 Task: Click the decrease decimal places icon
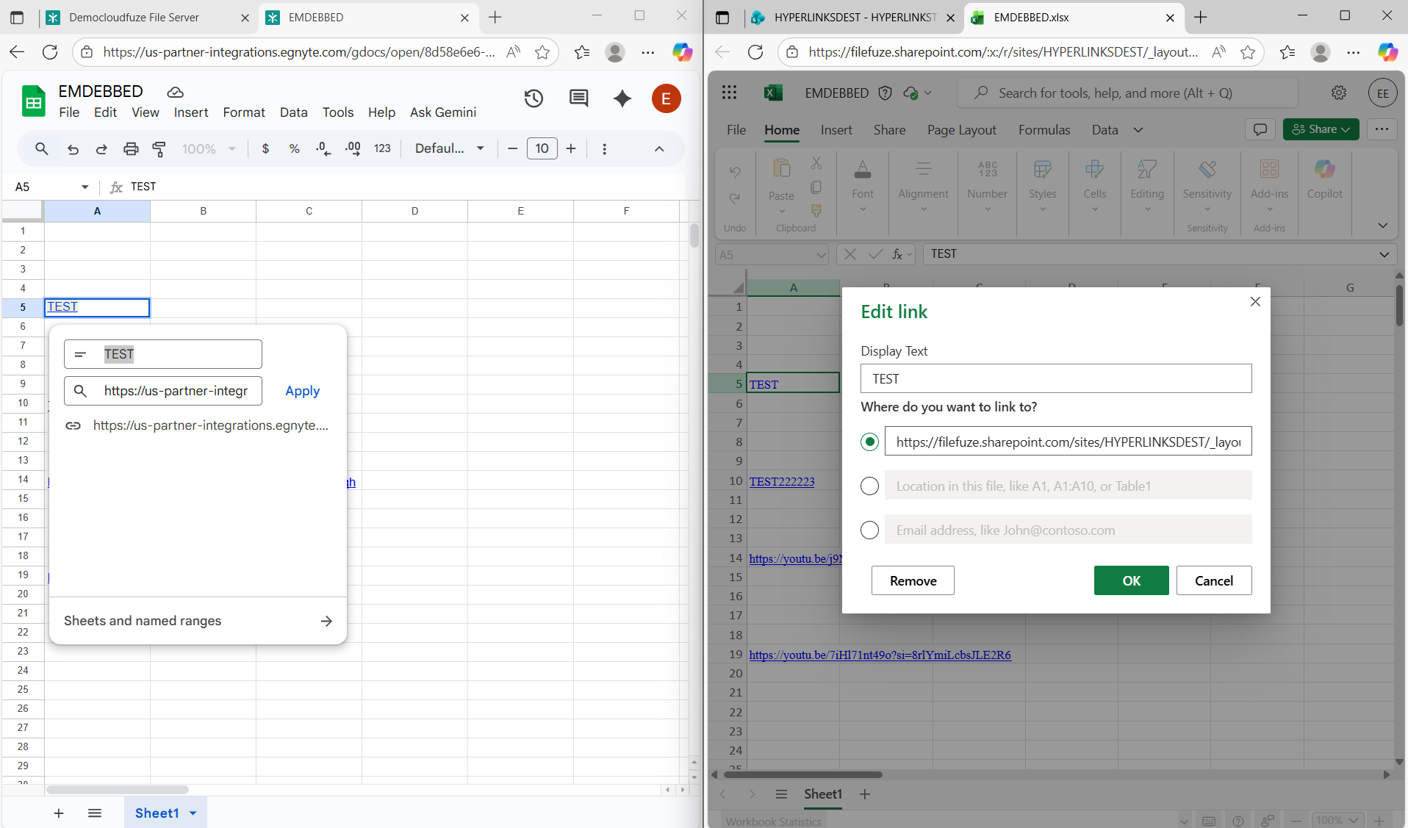(x=323, y=148)
